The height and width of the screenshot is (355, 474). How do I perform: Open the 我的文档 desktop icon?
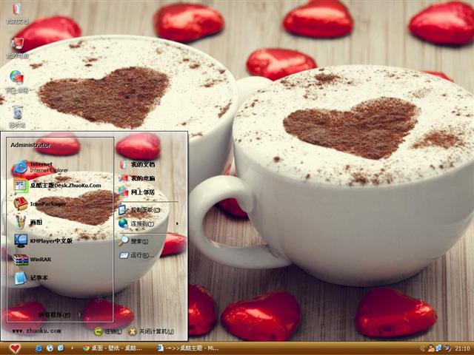17,13
